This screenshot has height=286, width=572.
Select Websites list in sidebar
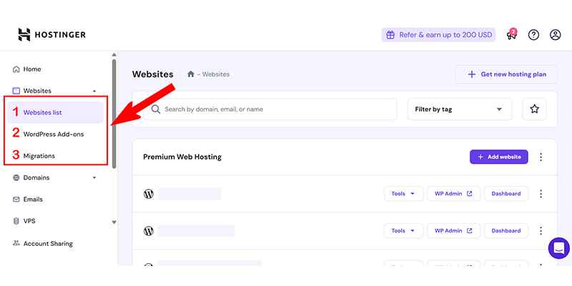(x=56, y=112)
